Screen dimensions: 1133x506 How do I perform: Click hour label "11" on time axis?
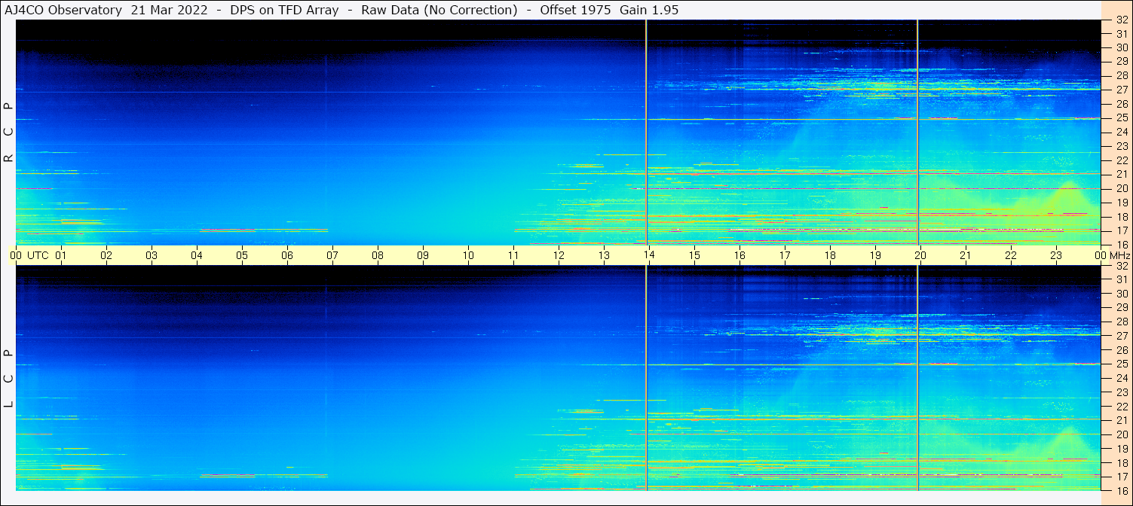(x=513, y=255)
